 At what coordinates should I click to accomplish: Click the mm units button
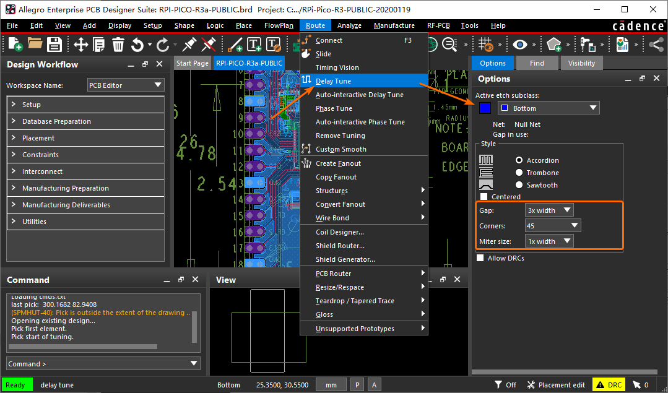(x=331, y=385)
